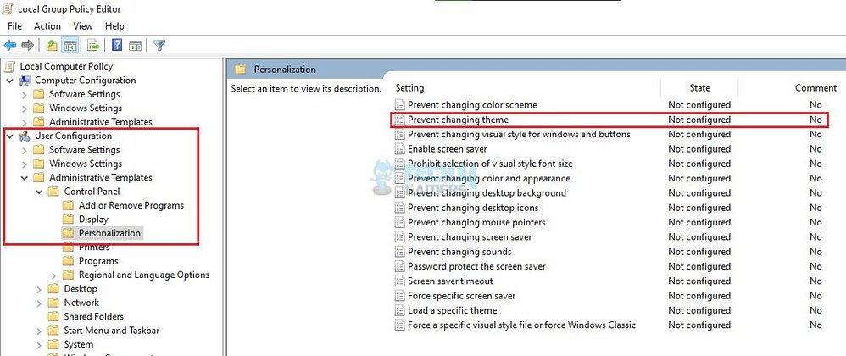Collapse the Control Panel tree node
This screenshot has height=356, width=846.
[39, 192]
